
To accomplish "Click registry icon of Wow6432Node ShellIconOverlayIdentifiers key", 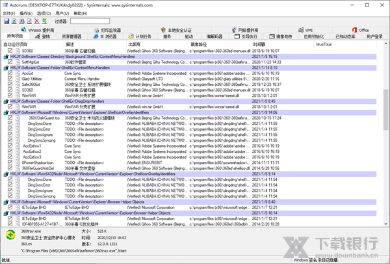I will point(6,174).
